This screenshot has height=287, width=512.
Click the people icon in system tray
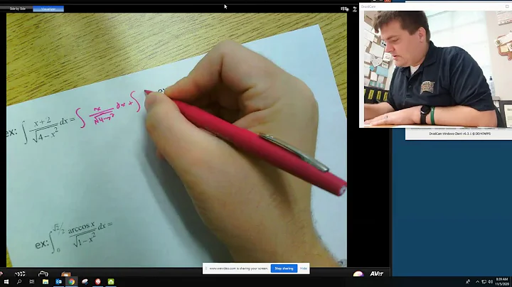468,282
